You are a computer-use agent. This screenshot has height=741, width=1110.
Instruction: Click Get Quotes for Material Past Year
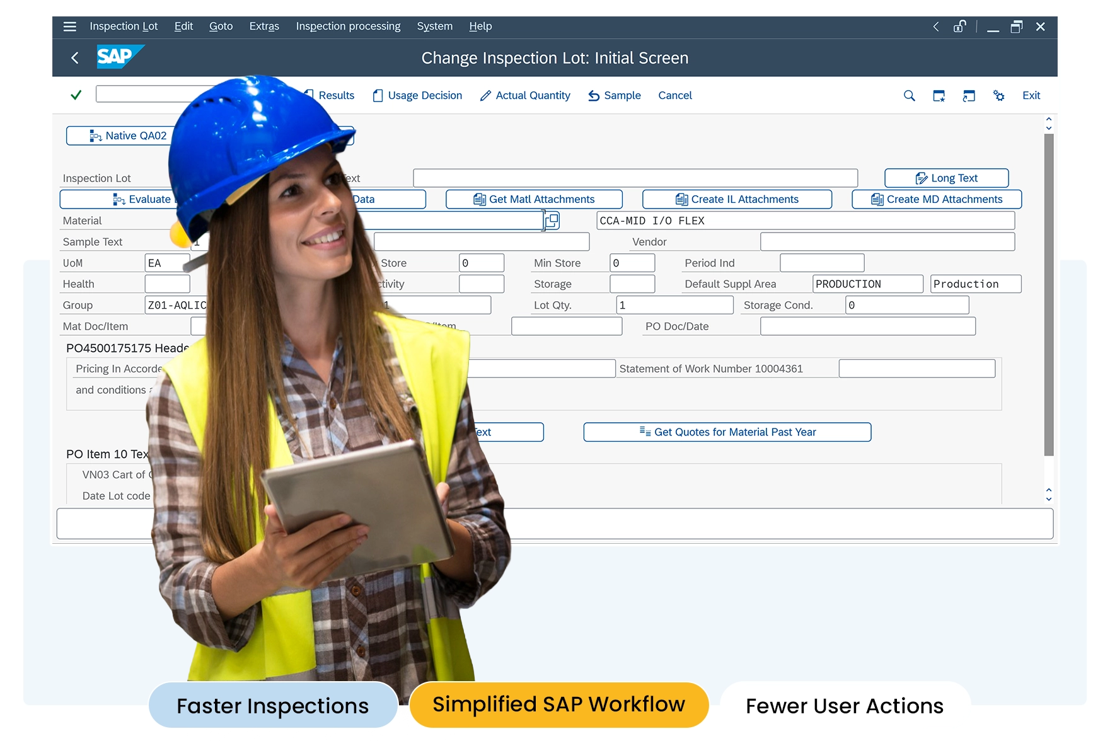727,432
